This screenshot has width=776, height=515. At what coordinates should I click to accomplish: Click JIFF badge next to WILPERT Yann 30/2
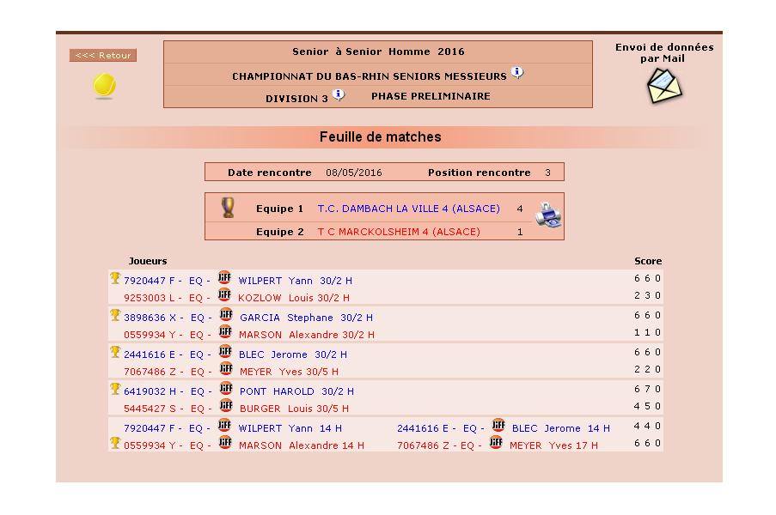pyautogui.click(x=224, y=277)
